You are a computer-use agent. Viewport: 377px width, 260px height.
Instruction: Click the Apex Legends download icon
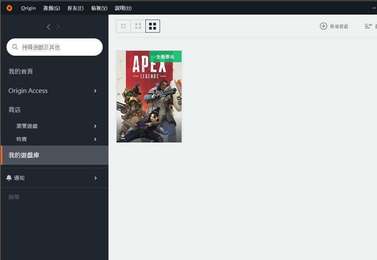(x=123, y=136)
